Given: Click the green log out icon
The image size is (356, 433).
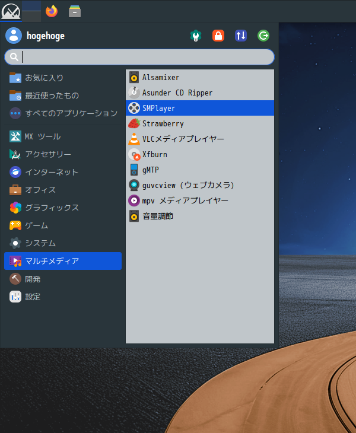Looking at the screenshot, I should click(x=263, y=36).
